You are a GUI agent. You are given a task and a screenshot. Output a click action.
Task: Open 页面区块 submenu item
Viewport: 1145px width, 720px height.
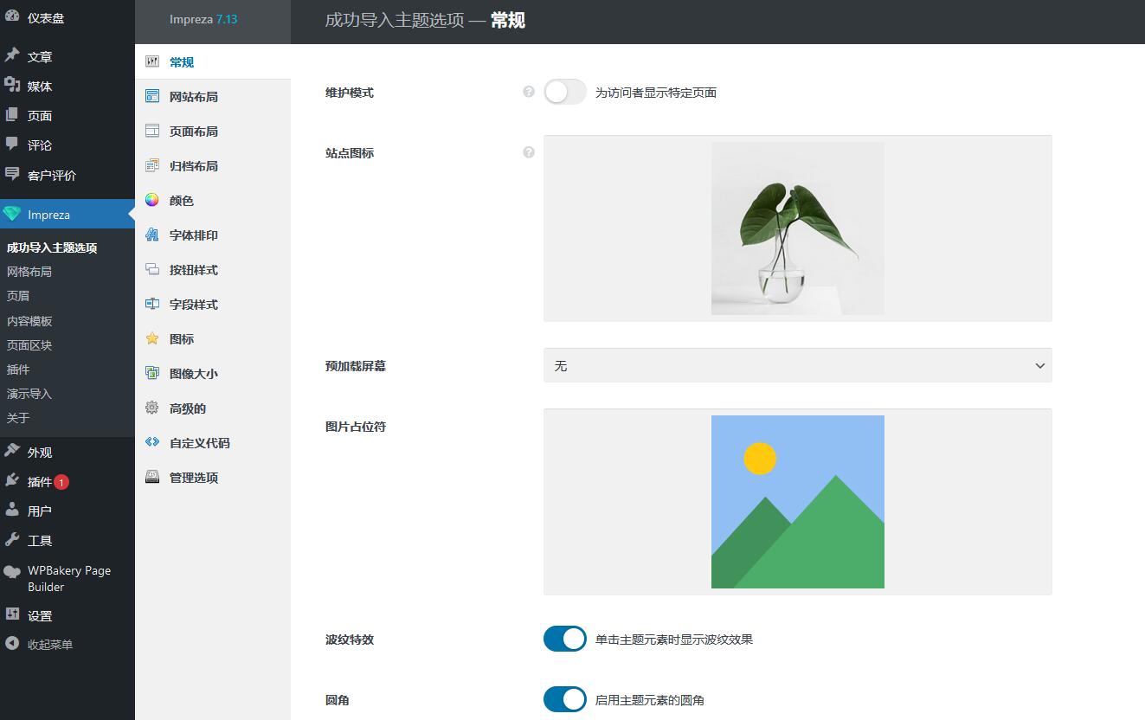coord(29,345)
